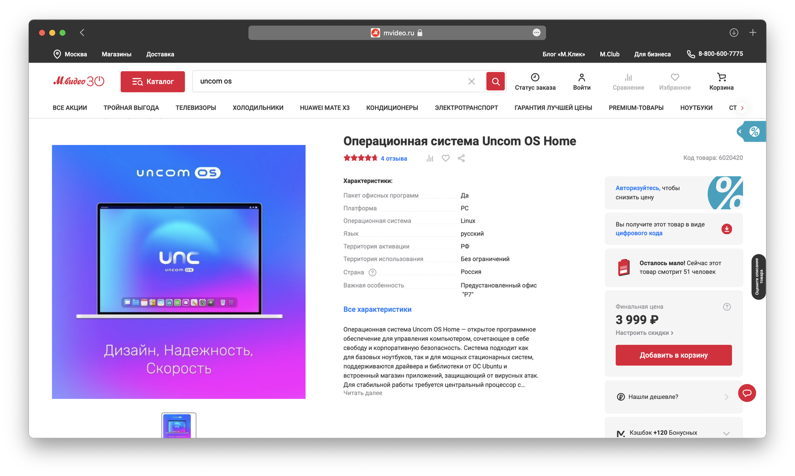
Task: Select НОУТБУКИ menu item
Action: pos(696,108)
